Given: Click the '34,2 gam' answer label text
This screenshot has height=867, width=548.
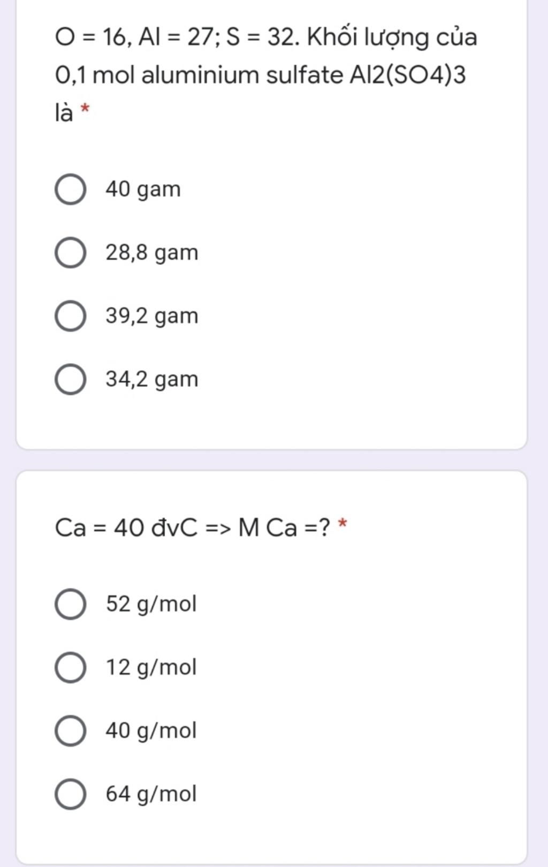Looking at the screenshot, I should 152,380.
